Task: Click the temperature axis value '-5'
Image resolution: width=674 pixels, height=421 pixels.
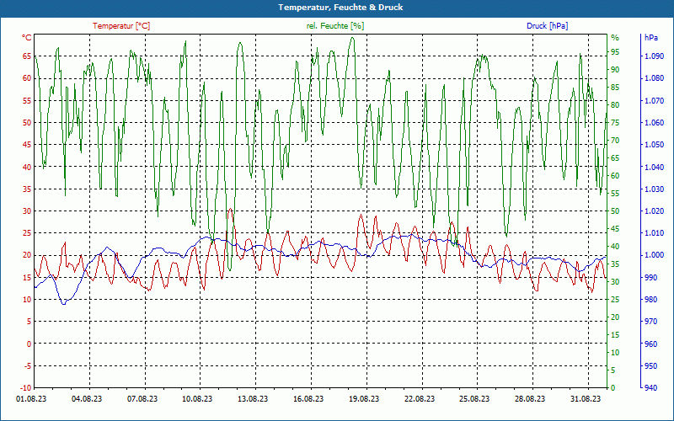Action: (x=28, y=365)
